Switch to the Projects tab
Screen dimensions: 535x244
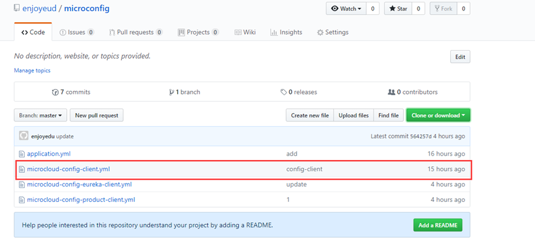point(198,32)
